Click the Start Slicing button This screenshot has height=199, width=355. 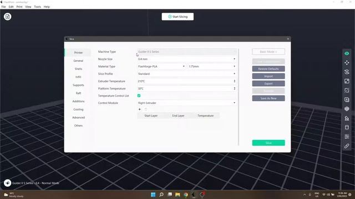[x=177, y=17]
